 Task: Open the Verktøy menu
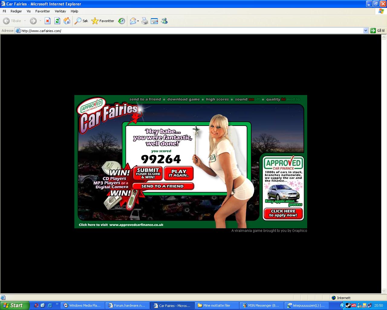click(60, 11)
